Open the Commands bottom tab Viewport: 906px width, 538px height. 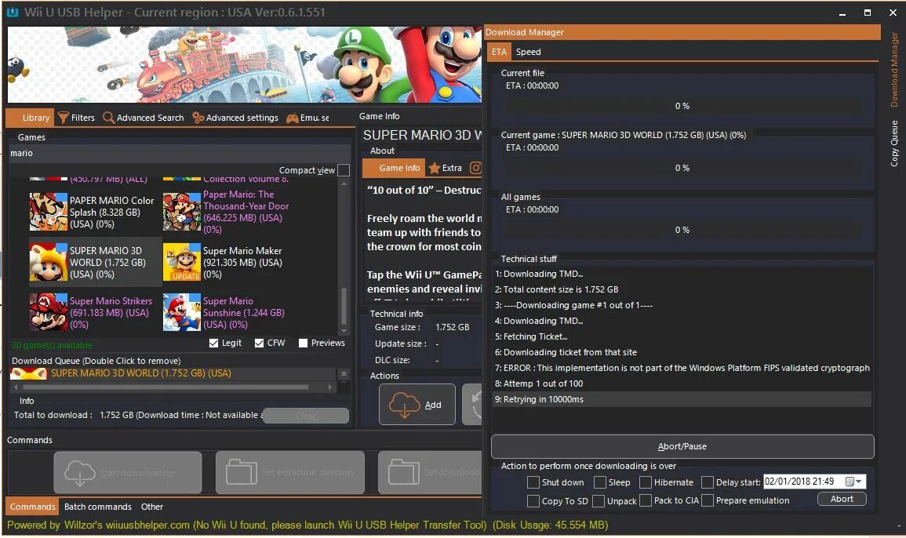(x=32, y=506)
